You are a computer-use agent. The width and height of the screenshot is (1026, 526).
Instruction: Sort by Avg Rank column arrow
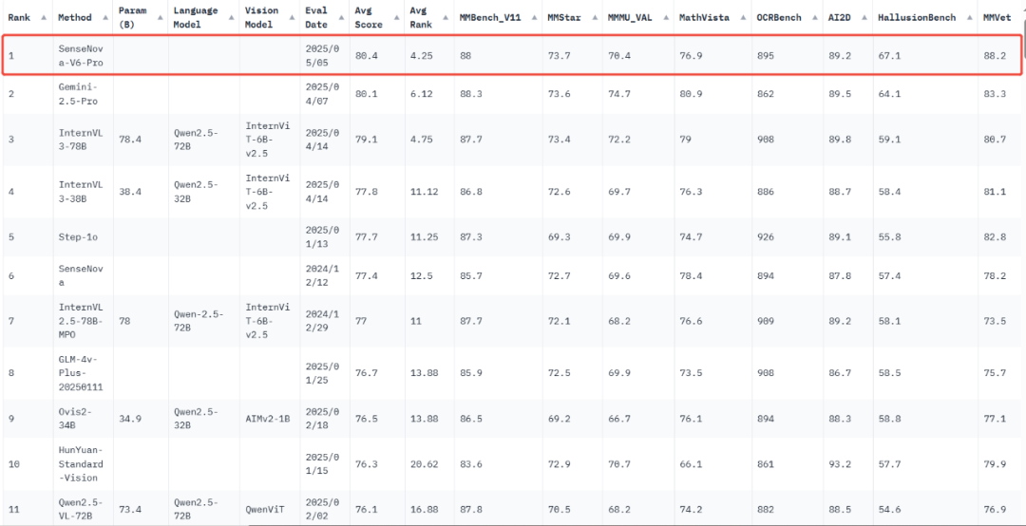click(x=448, y=18)
